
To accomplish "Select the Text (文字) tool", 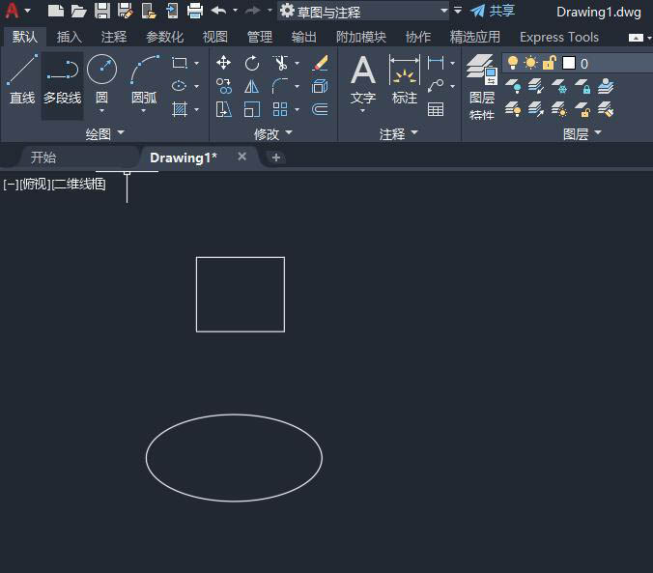I will (363, 79).
